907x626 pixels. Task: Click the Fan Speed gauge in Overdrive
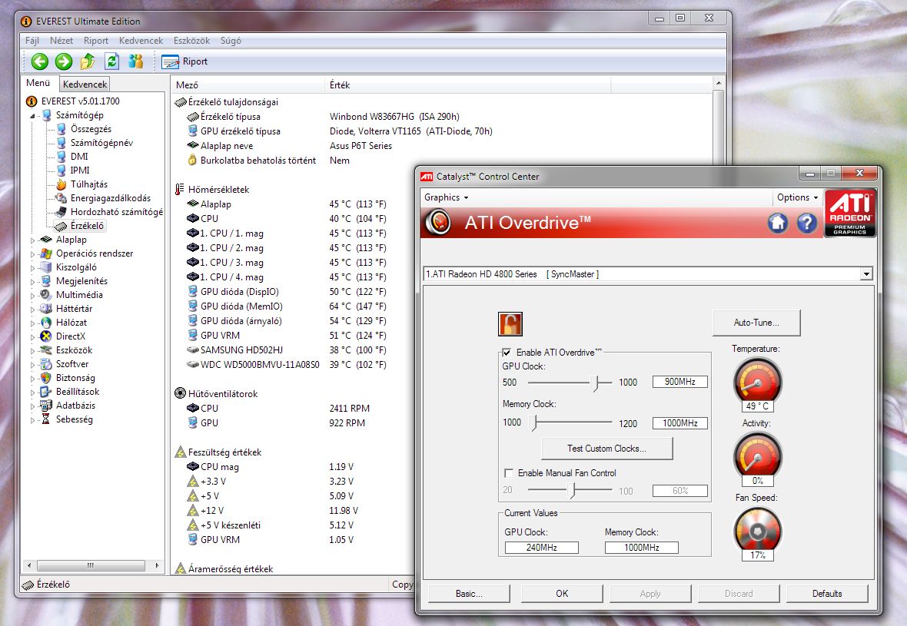[x=757, y=530]
